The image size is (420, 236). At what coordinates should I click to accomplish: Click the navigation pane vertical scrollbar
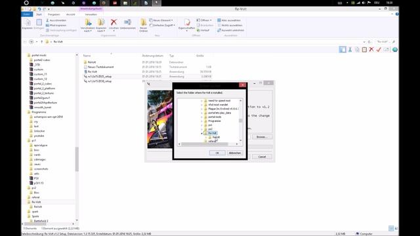coord(77,159)
